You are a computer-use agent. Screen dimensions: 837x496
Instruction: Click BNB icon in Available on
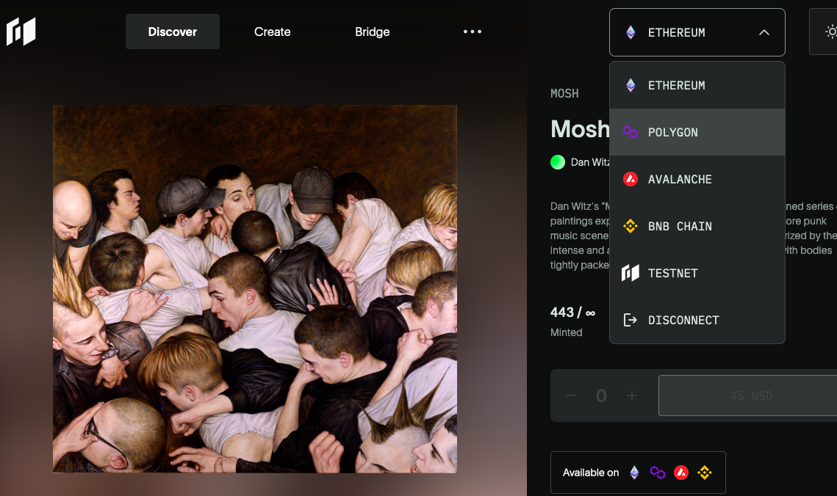pos(705,473)
